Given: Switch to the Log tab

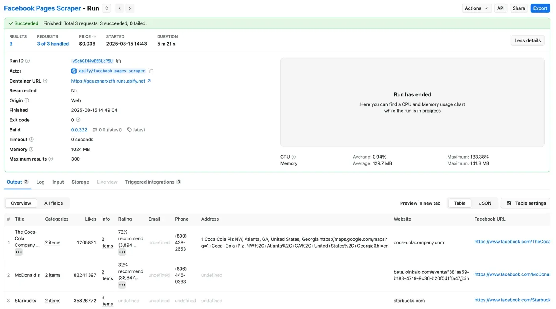Looking at the screenshot, I should click(x=41, y=182).
